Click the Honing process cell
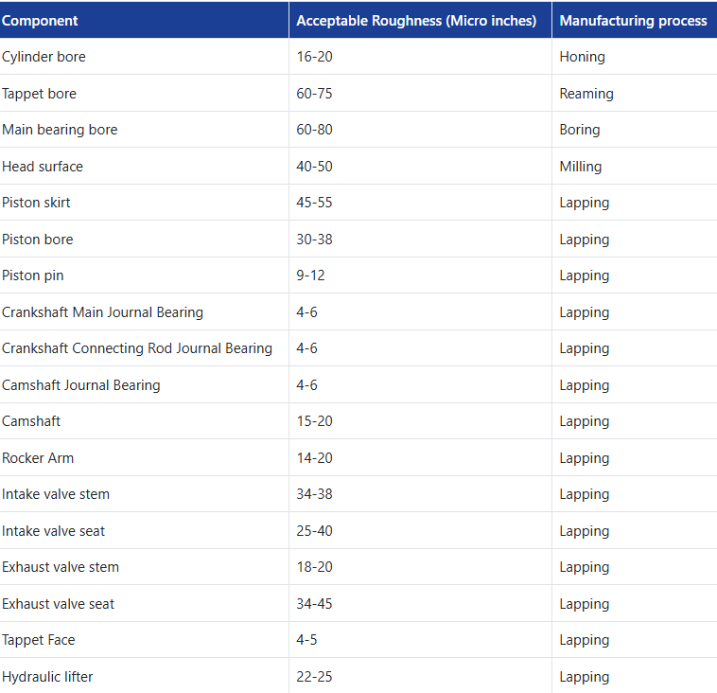Image resolution: width=717 pixels, height=693 pixels. pos(582,57)
